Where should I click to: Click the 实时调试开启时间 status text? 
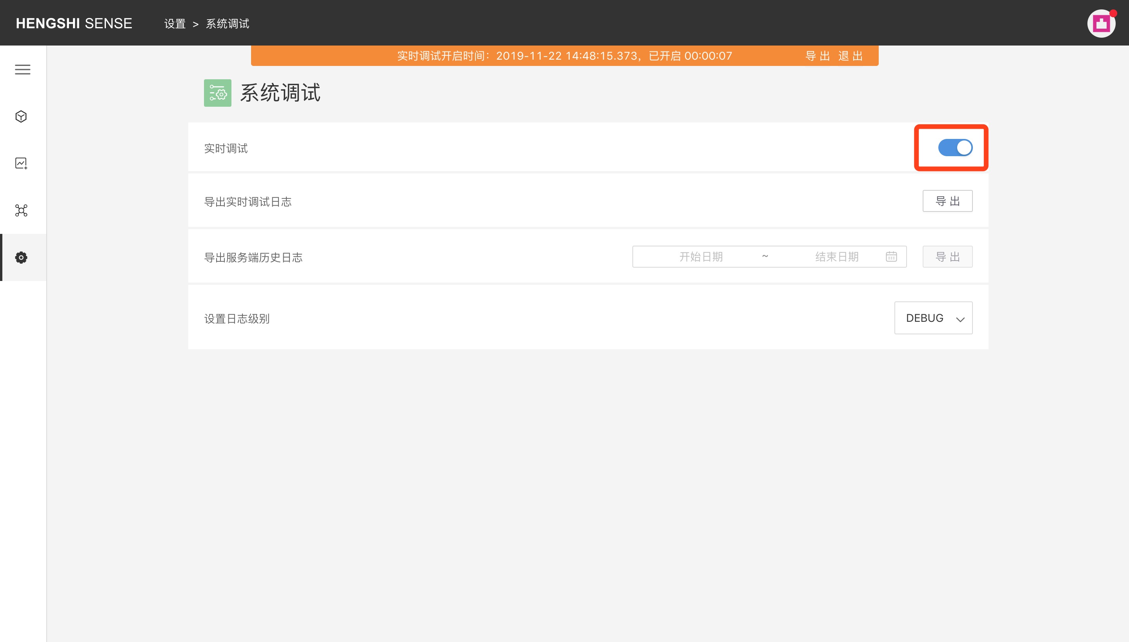coord(564,56)
